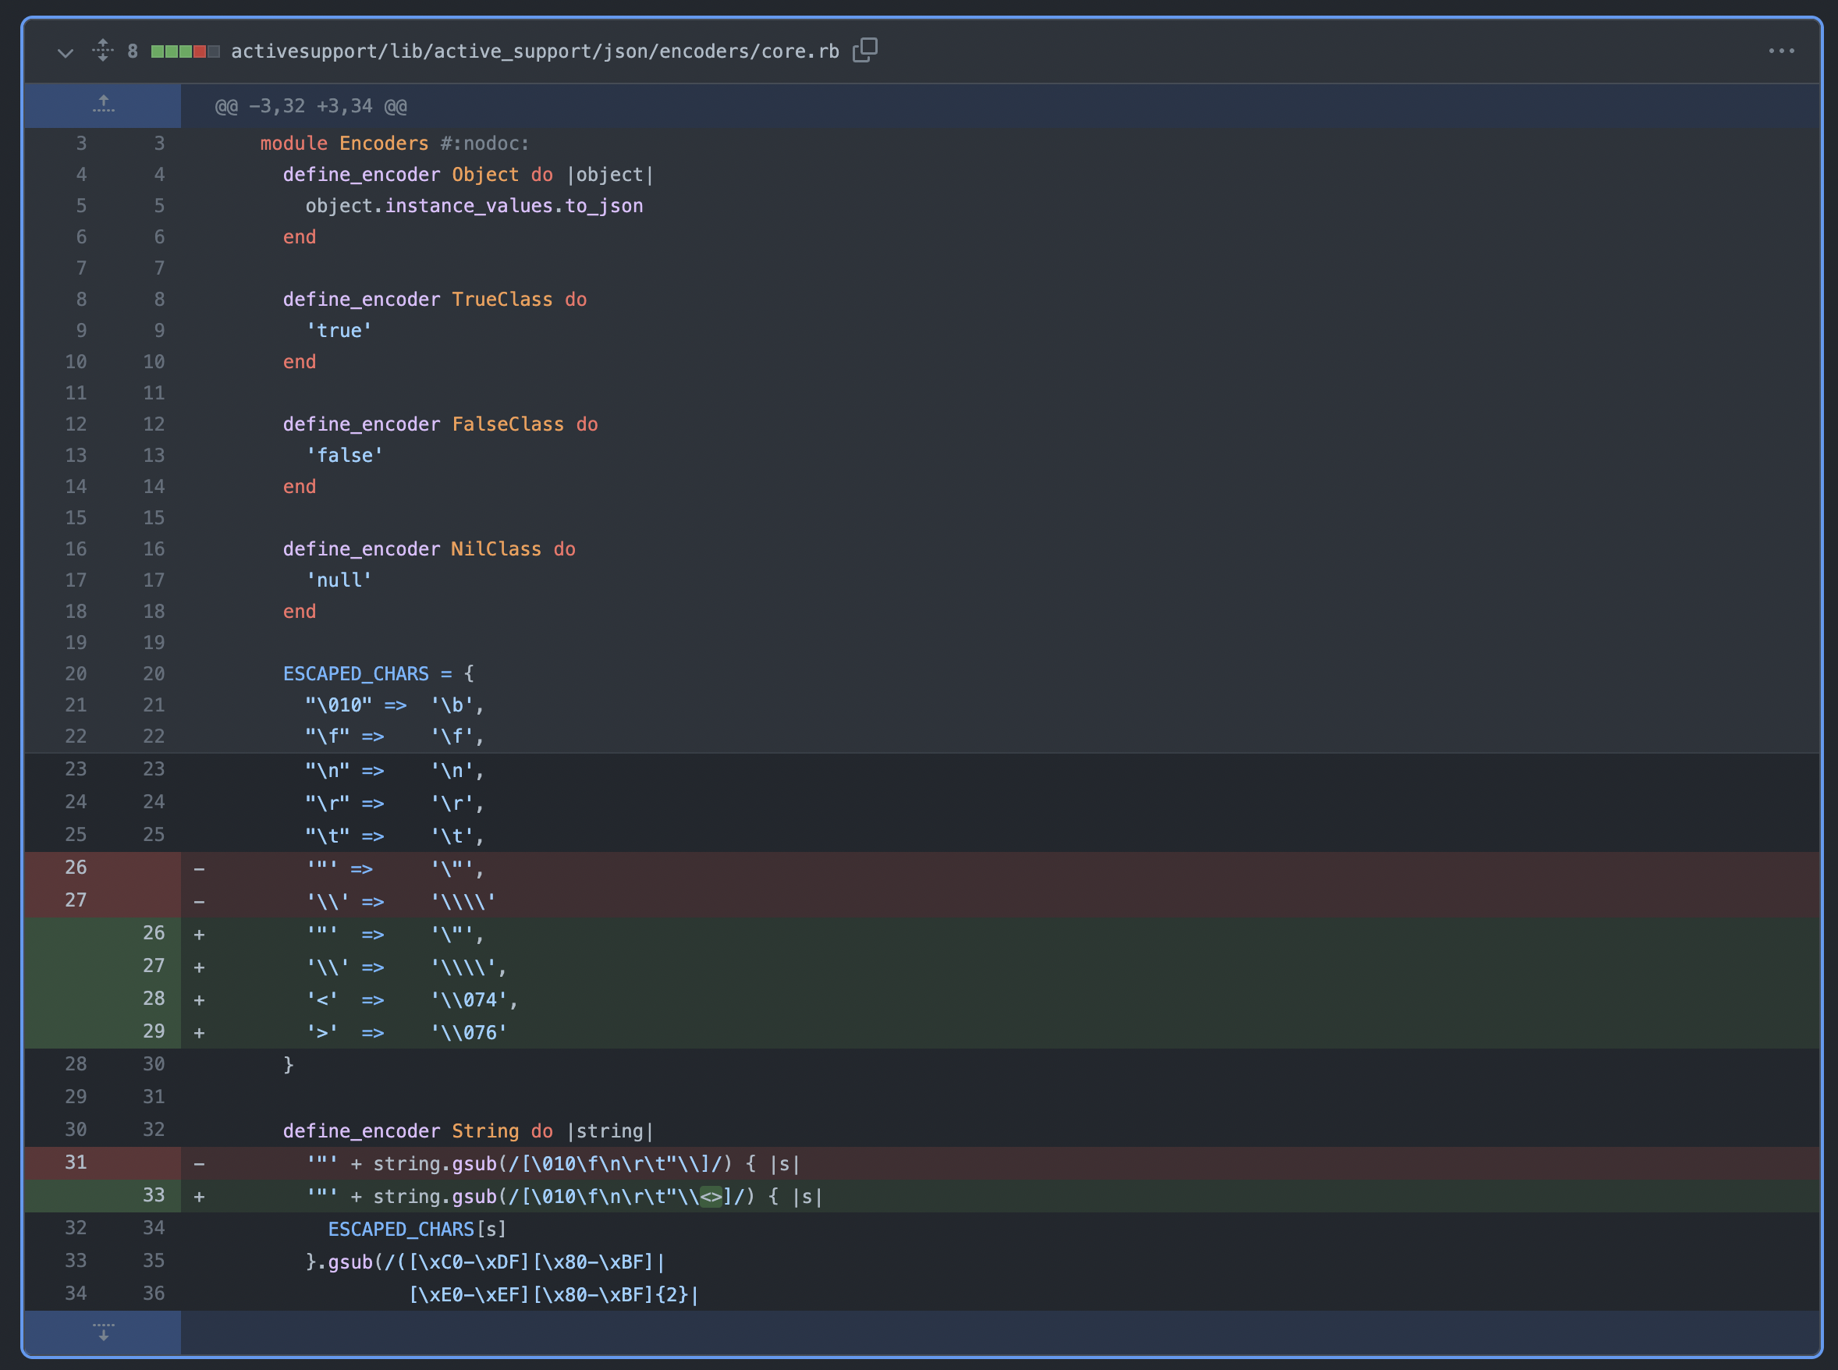Click the plus marker on added line 33
1838x1370 pixels.
[x=199, y=1197]
